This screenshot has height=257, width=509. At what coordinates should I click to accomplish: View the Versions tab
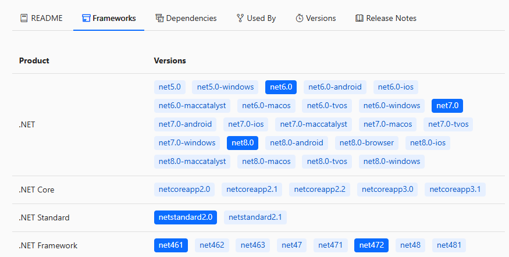(315, 18)
